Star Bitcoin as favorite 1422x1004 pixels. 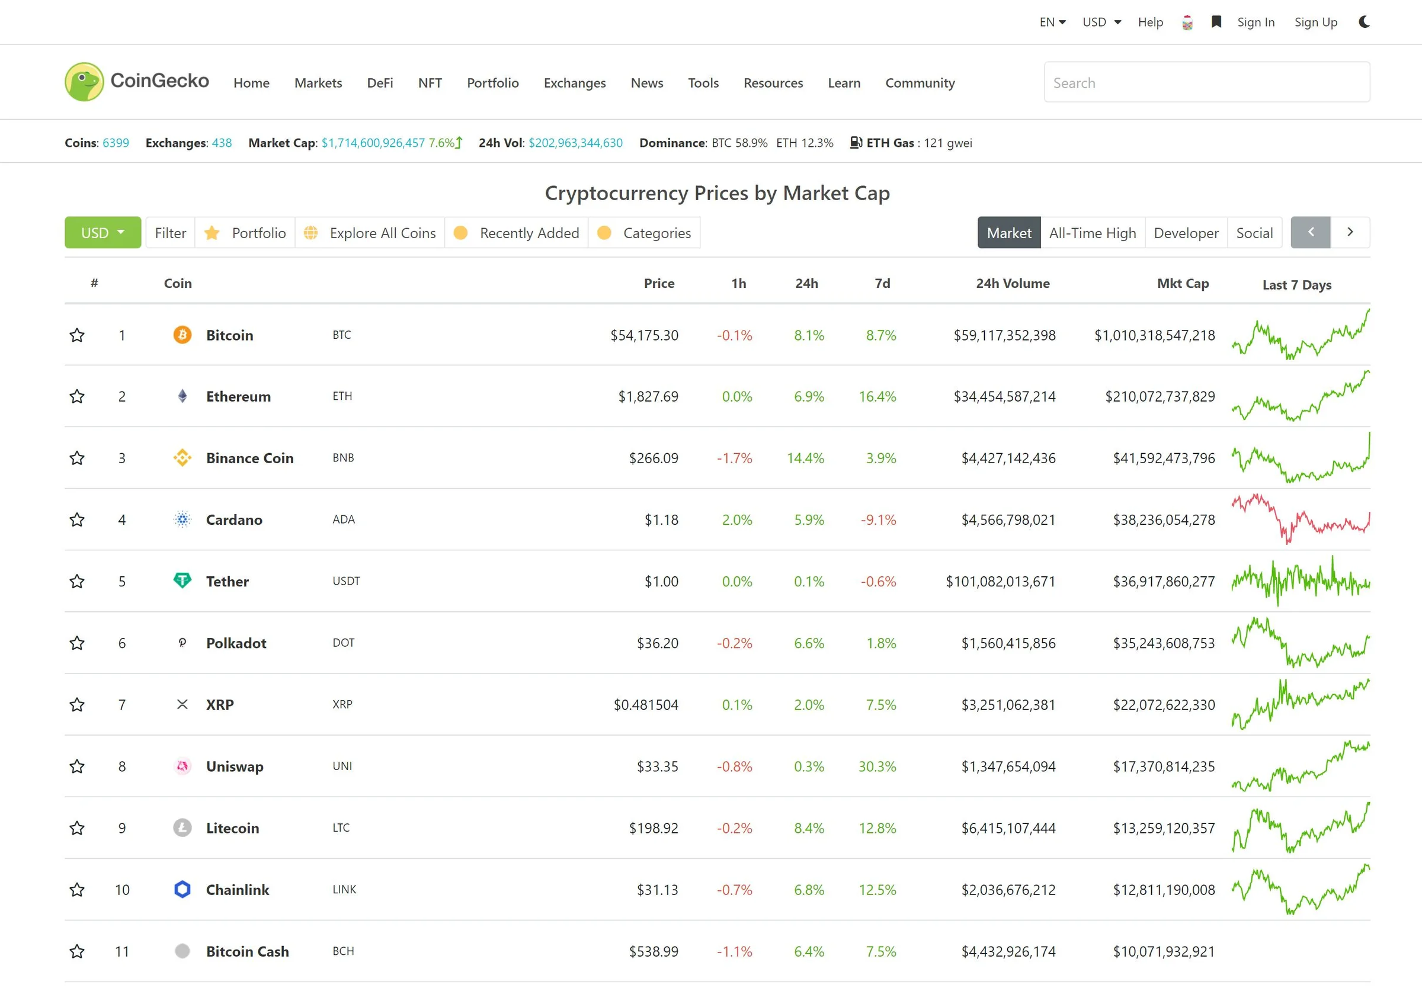tap(77, 335)
